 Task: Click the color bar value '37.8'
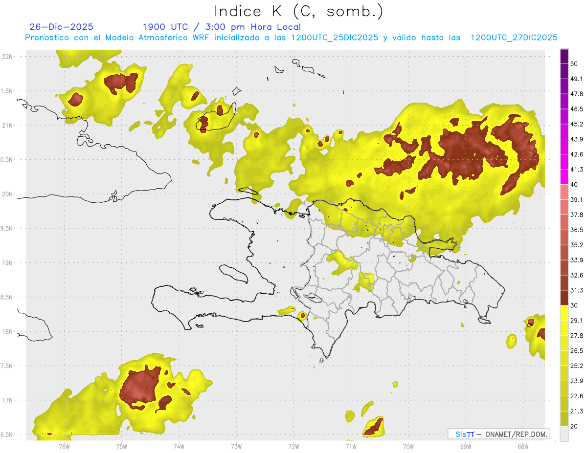click(577, 215)
